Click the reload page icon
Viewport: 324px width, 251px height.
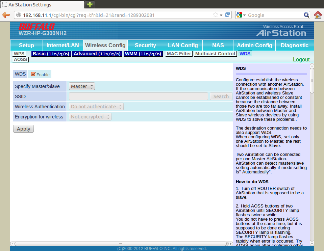(227, 15)
